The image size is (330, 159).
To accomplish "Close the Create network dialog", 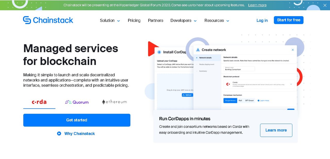I will (x=293, y=50).
